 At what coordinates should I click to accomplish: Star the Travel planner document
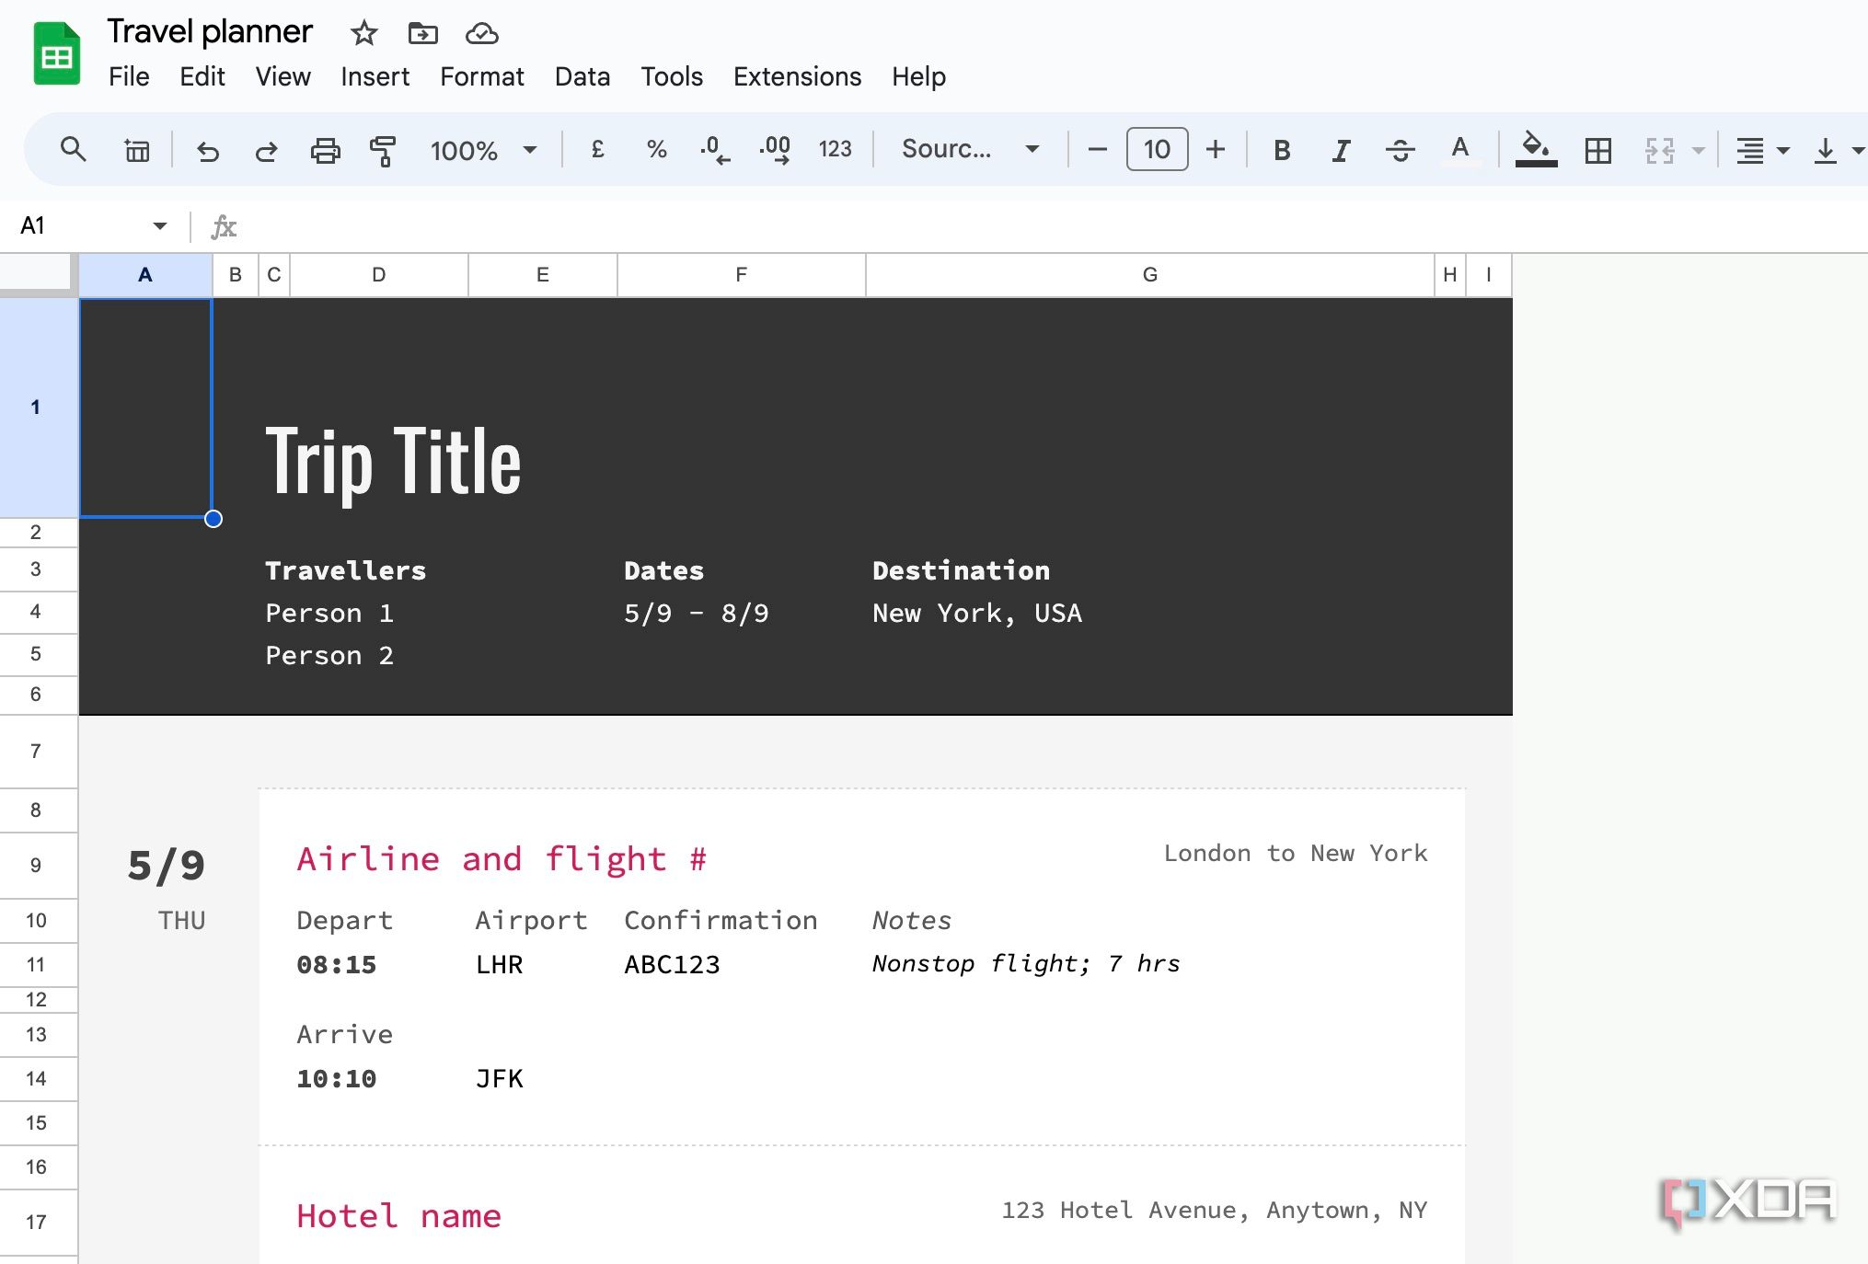coord(364,34)
